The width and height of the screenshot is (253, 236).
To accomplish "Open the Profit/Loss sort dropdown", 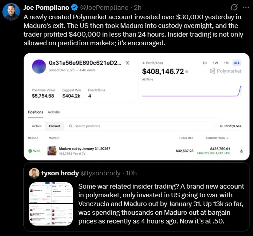I will point(231,126).
